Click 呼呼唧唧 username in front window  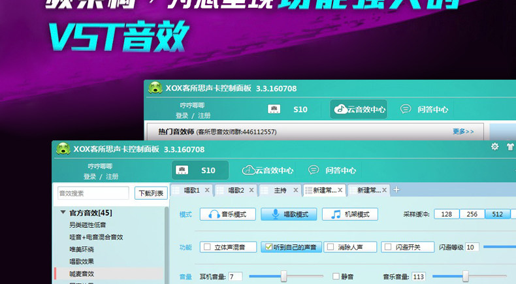100,166
